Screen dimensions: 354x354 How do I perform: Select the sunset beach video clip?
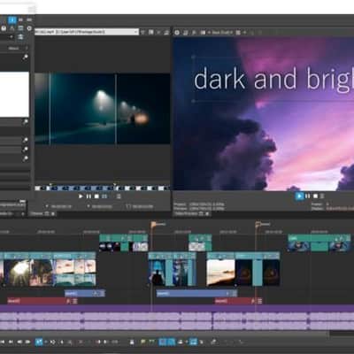tap(220, 273)
